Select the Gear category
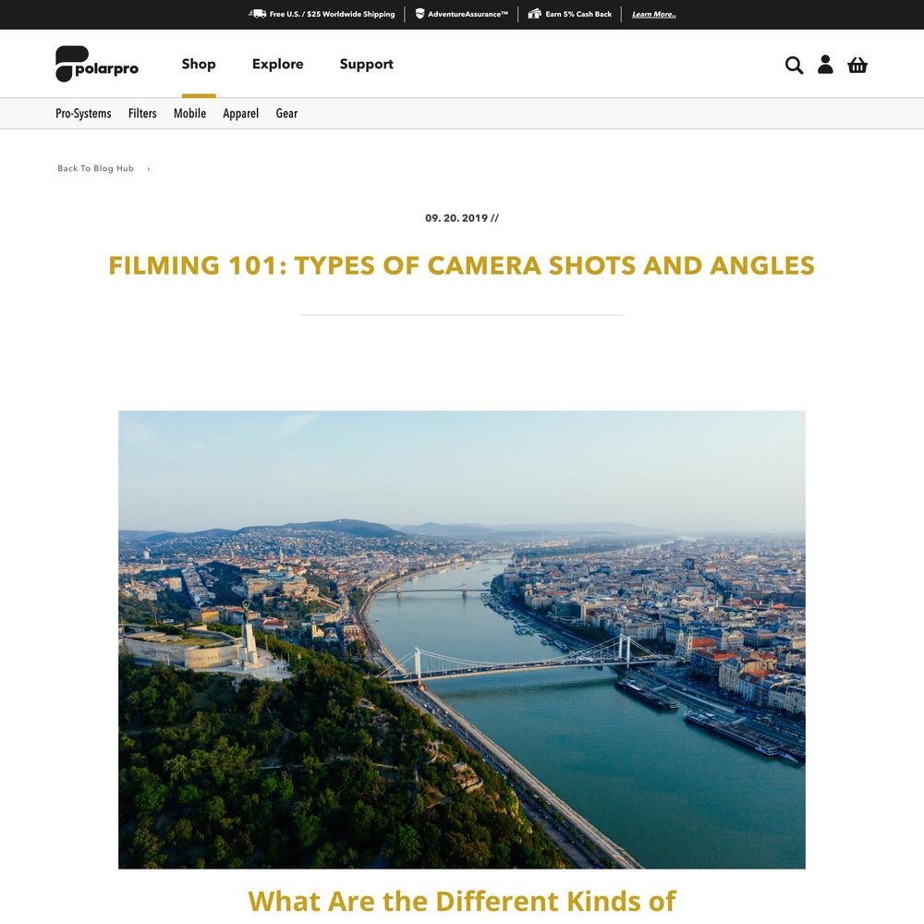Viewport: 924px width, 924px height. point(286,113)
